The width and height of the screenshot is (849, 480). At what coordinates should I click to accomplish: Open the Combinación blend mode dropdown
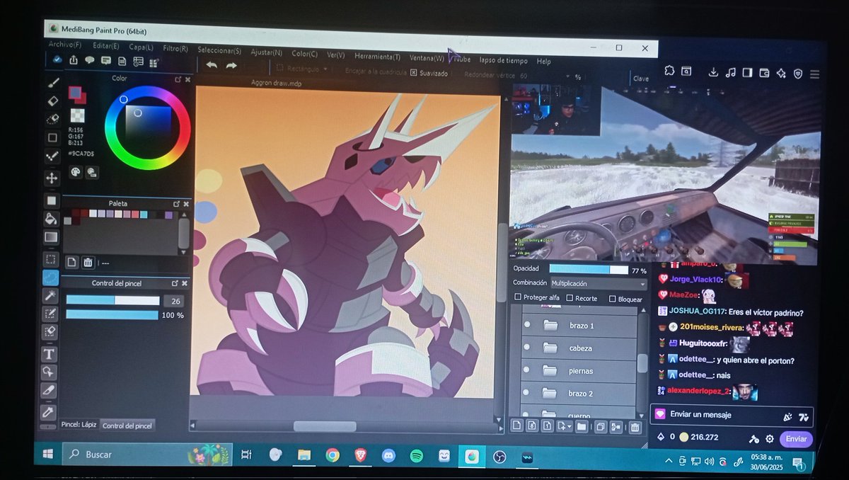[598, 283]
